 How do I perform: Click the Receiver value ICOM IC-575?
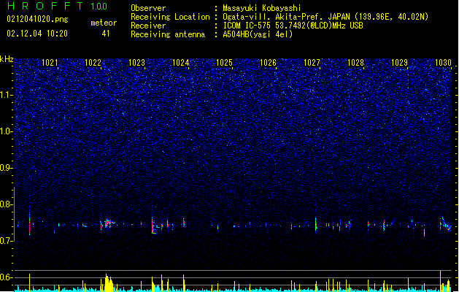pyautogui.click(x=247, y=26)
